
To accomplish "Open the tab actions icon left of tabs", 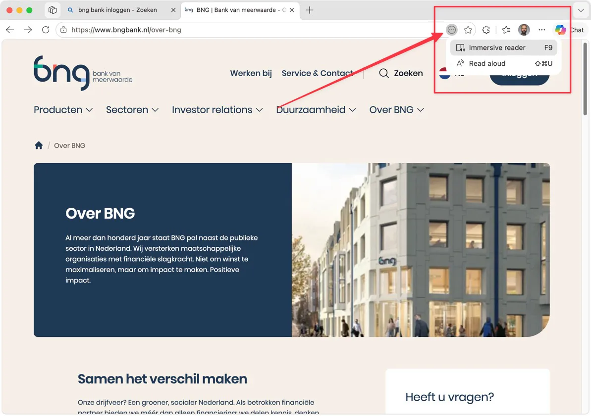I will tap(53, 10).
